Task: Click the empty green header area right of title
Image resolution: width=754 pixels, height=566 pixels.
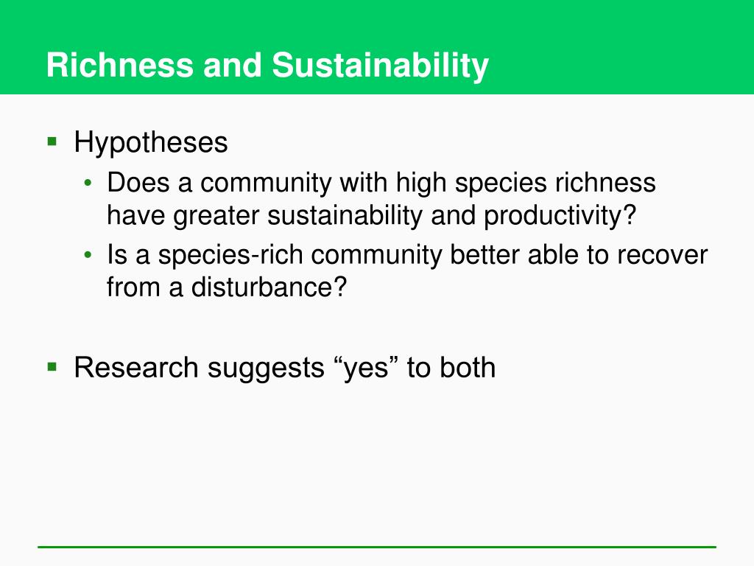Action: 620,48
